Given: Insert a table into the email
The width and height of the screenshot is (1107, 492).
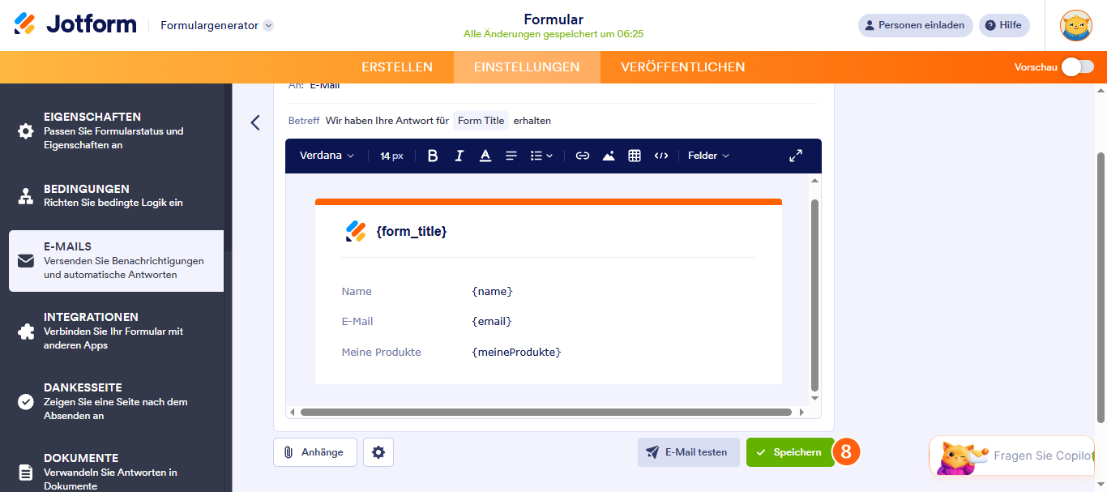Looking at the screenshot, I should [x=635, y=156].
